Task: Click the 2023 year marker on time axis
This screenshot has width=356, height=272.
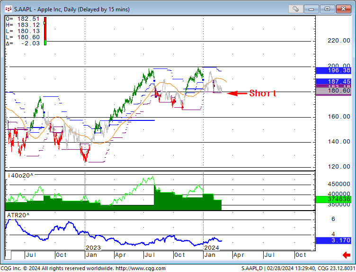Action: pos(93,248)
